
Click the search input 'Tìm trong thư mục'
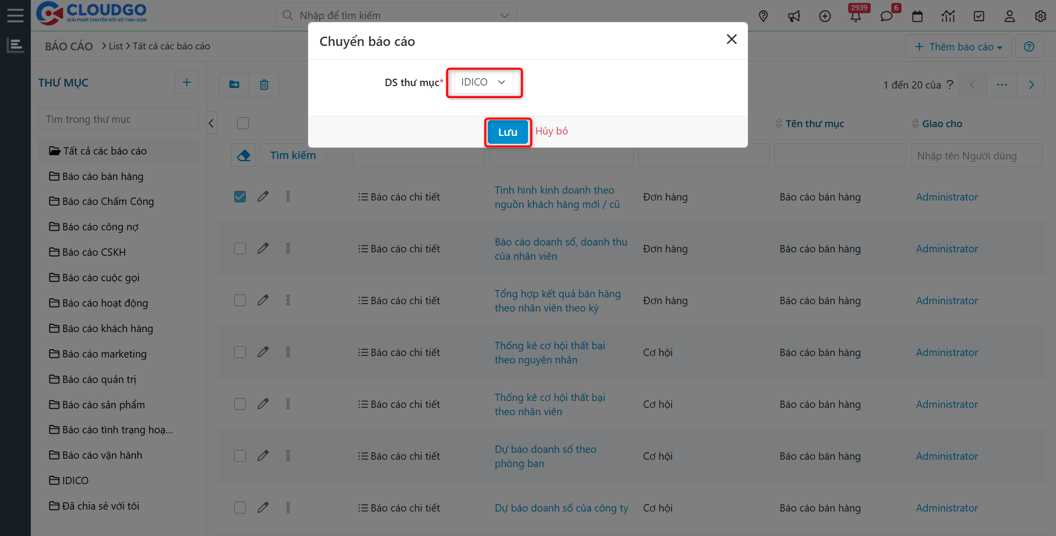(118, 118)
